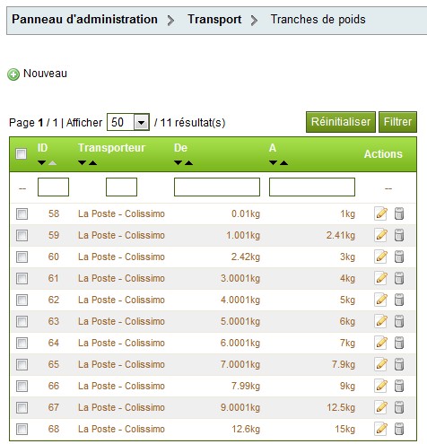Sort Transporteur column descending arrow
Image resolution: width=427 pixels, height=444 pixels.
83,162
